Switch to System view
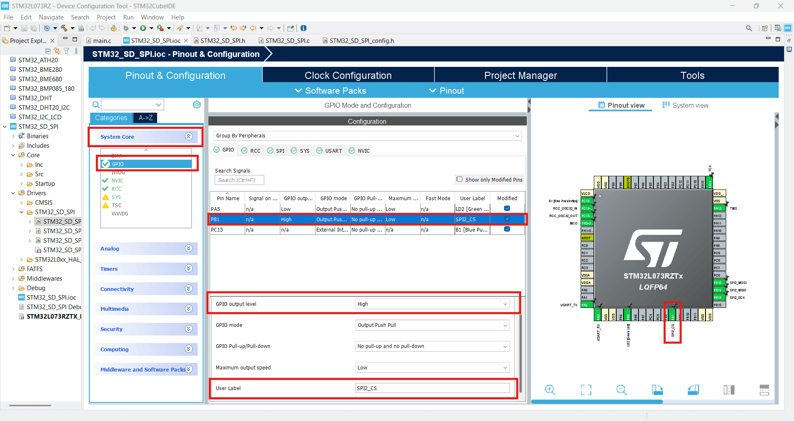The height and width of the screenshot is (421, 794). [x=685, y=105]
